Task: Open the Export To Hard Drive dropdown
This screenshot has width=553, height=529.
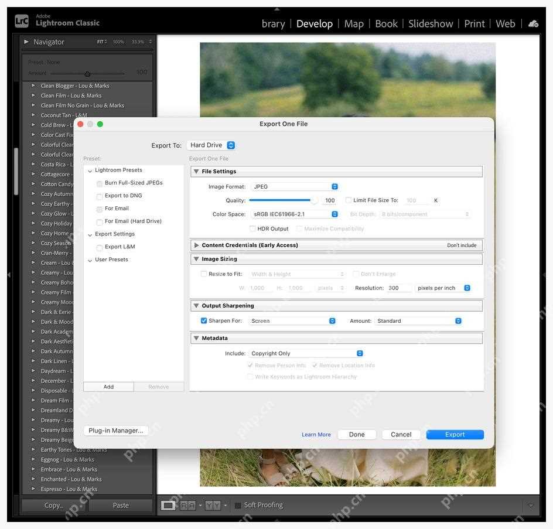Action: coord(211,145)
